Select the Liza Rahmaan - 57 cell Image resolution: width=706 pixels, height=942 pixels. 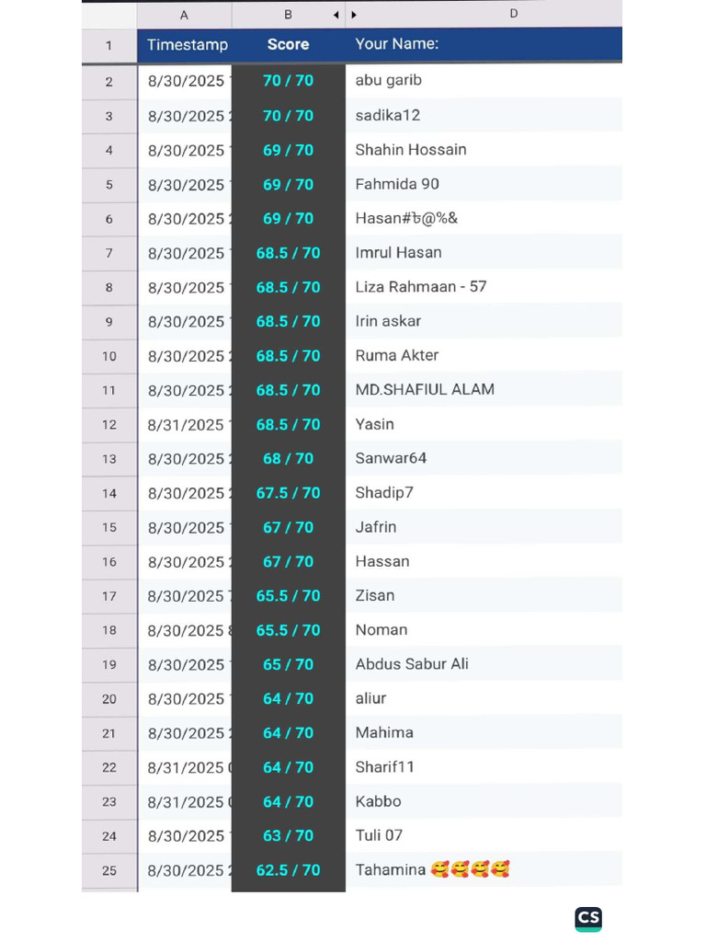tap(484, 287)
